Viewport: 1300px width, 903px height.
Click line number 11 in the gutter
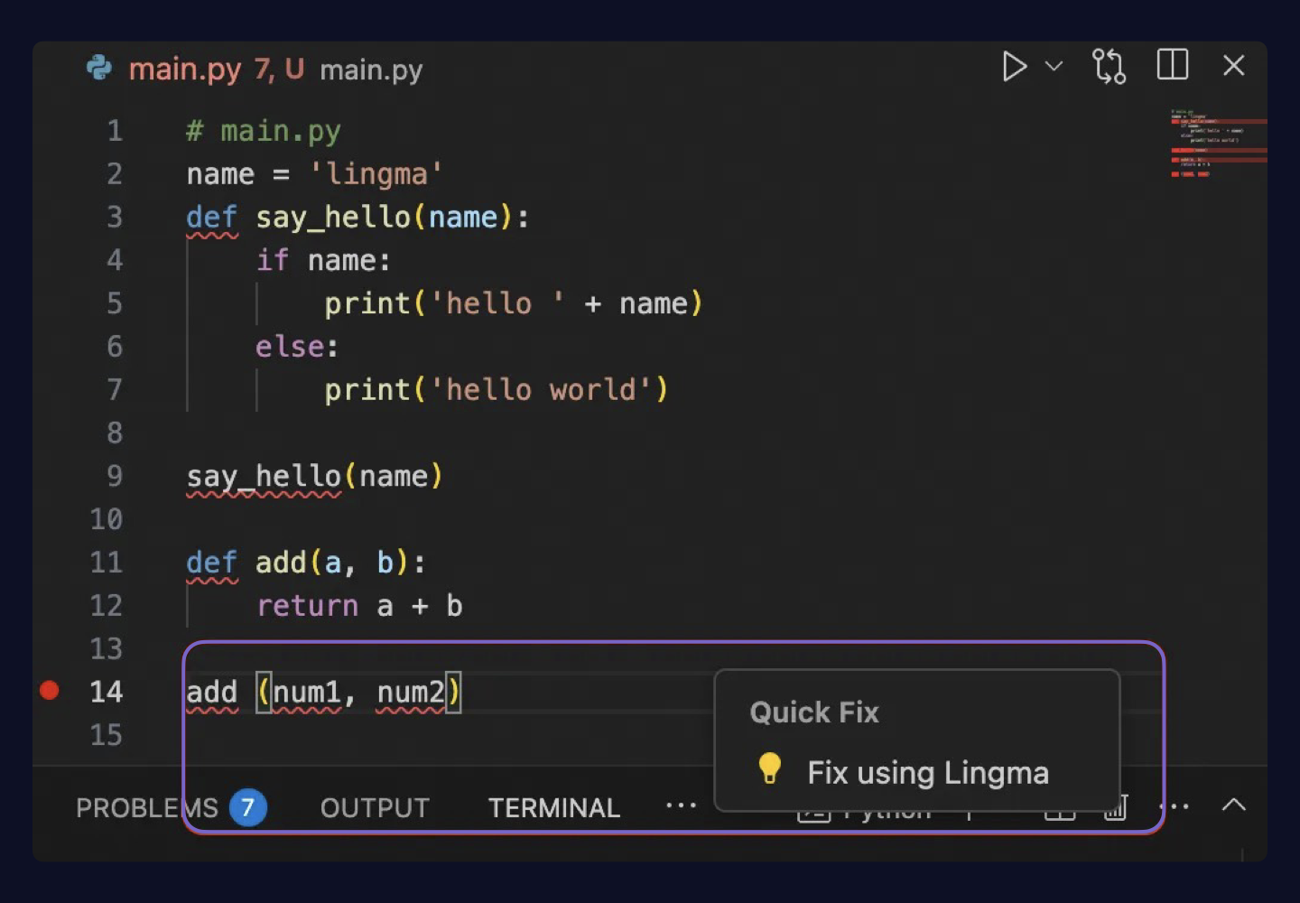(x=107, y=563)
